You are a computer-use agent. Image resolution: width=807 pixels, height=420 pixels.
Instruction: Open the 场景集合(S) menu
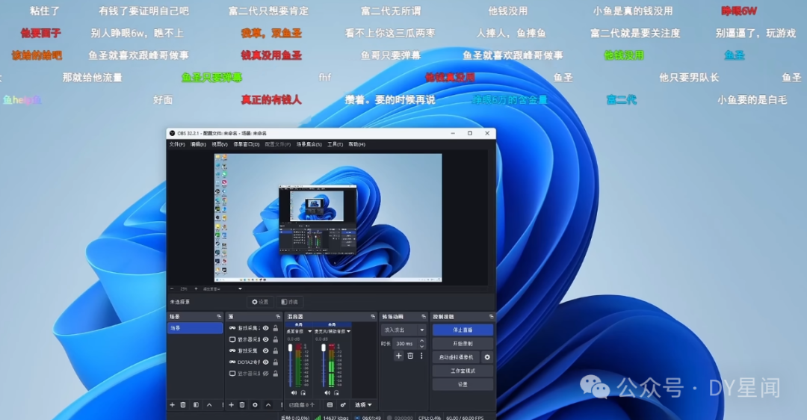point(309,145)
